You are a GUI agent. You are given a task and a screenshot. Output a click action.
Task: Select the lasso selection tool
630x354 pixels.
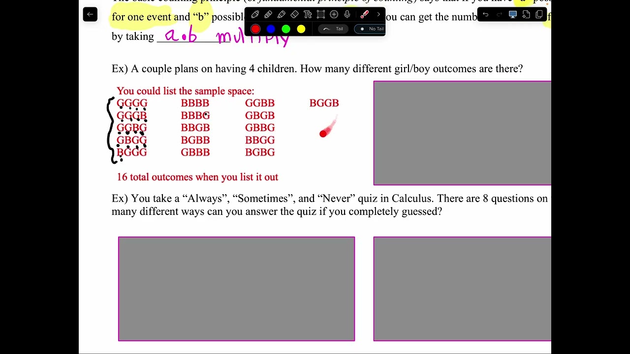pos(321,15)
